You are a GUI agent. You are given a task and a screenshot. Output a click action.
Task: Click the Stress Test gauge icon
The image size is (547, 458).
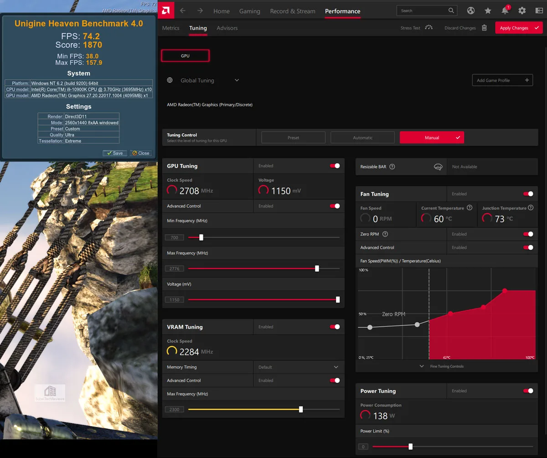pyautogui.click(x=428, y=27)
